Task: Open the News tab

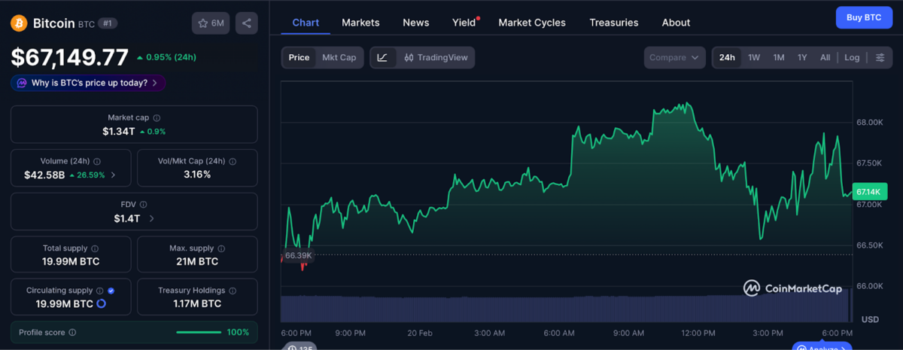Action: 416,23
